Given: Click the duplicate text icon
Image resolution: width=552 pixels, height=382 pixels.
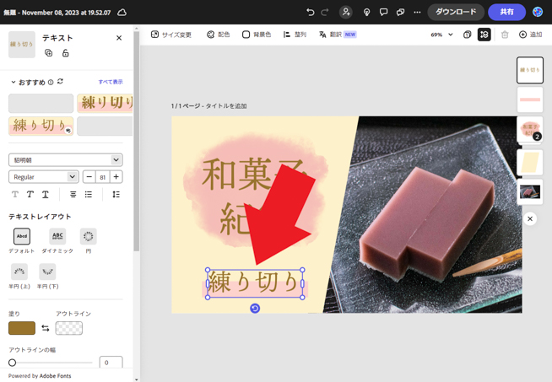Looking at the screenshot, I should coord(49,53).
